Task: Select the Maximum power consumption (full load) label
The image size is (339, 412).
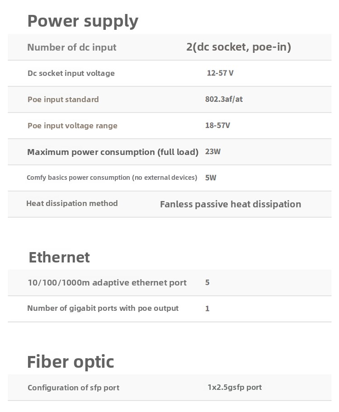Action: [x=113, y=152]
